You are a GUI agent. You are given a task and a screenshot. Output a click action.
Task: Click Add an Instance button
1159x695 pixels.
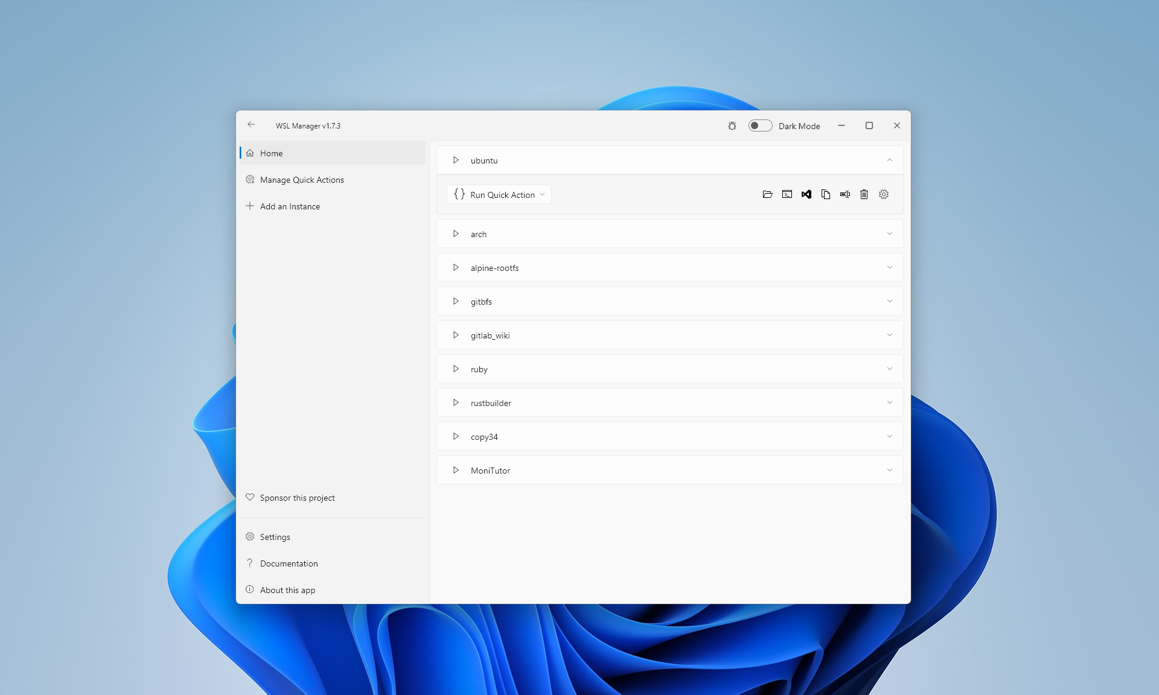click(x=290, y=206)
